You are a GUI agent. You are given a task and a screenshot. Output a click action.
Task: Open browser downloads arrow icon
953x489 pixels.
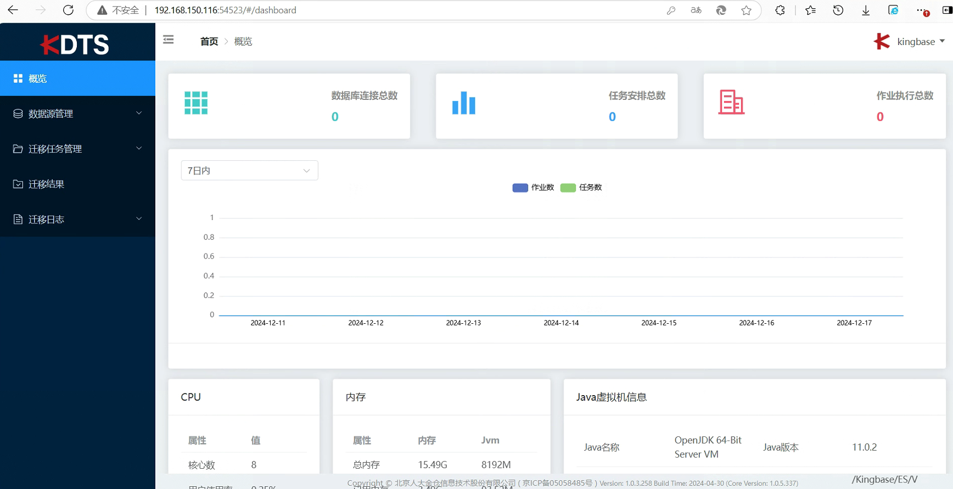866,10
